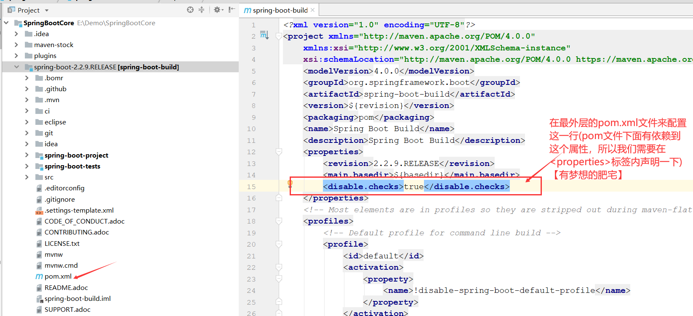Select the mvnw file
The height and width of the screenshot is (316, 693).
pos(53,254)
